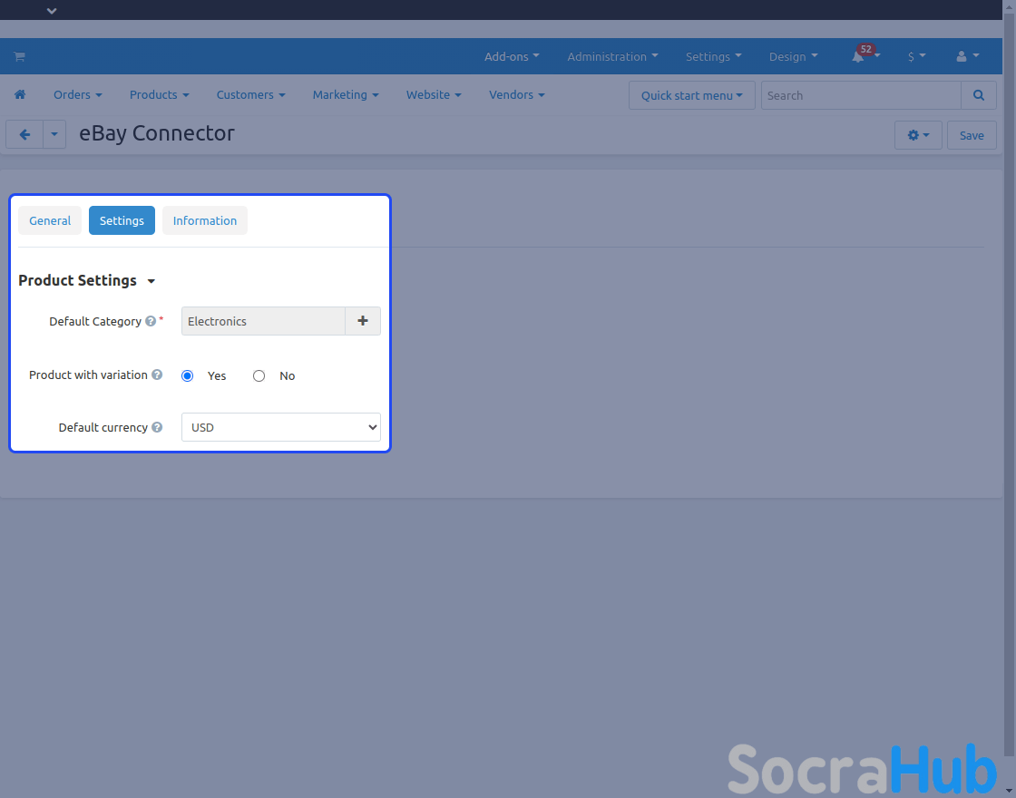The height and width of the screenshot is (798, 1016).
Task: Click the shopping cart storefront icon
Action: click(19, 57)
